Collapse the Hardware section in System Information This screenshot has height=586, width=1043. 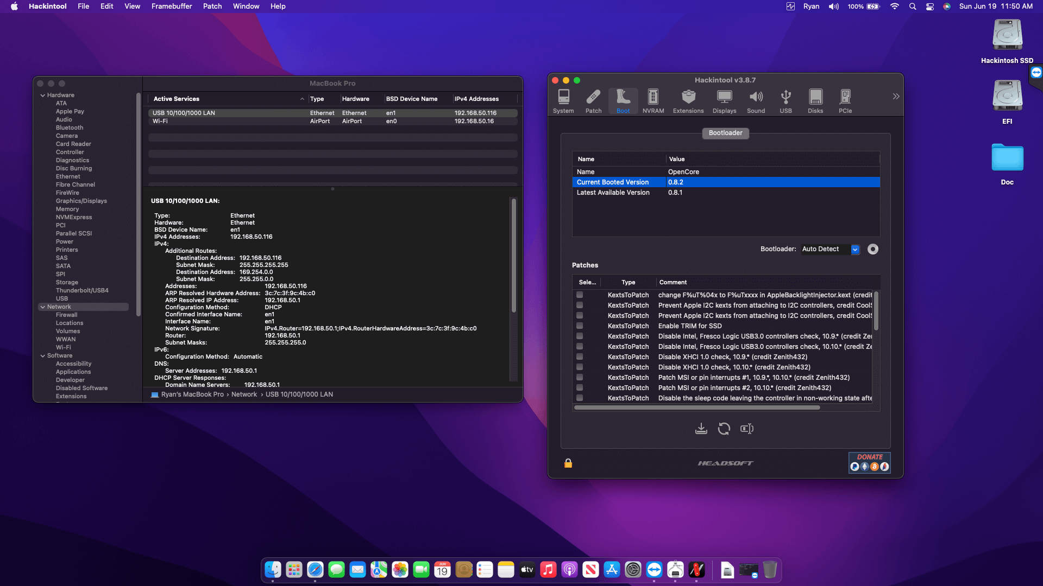point(42,95)
